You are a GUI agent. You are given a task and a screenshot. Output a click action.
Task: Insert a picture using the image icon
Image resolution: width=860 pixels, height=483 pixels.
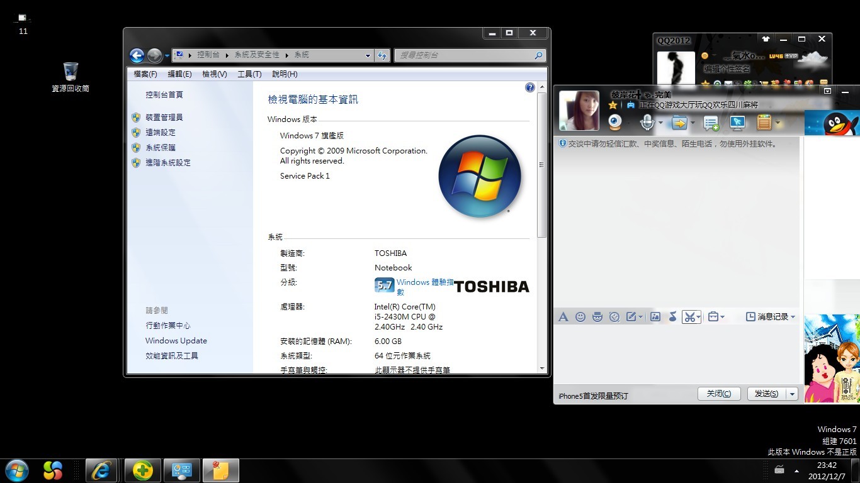click(x=655, y=317)
